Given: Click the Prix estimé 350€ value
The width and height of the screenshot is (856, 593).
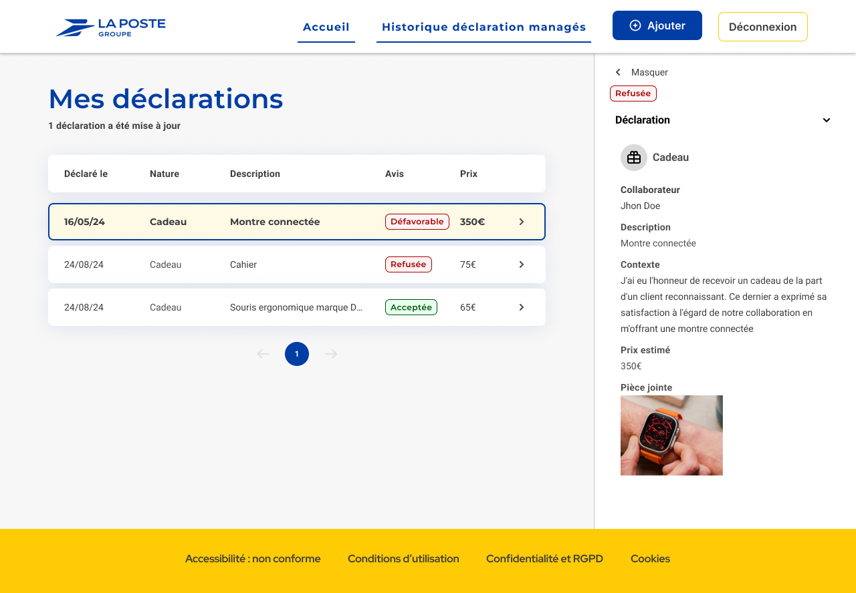Looking at the screenshot, I should pyautogui.click(x=631, y=366).
